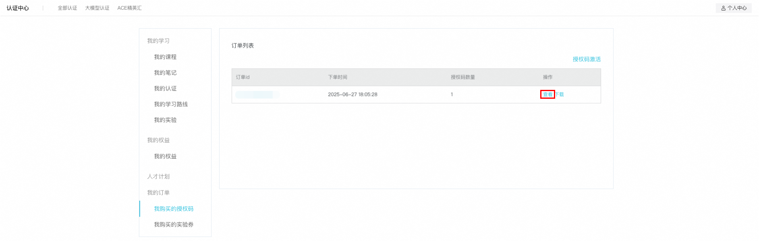The image size is (759, 241).
Task: Open 我的权益 sub-item in sidebar
Action: [x=165, y=156]
